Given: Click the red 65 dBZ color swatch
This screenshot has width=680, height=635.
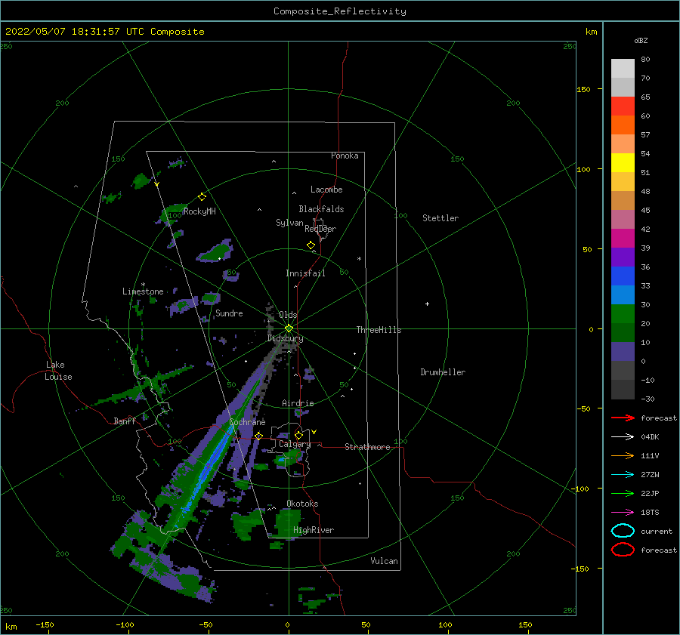Looking at the screenshot, I should tap(623, 106).
